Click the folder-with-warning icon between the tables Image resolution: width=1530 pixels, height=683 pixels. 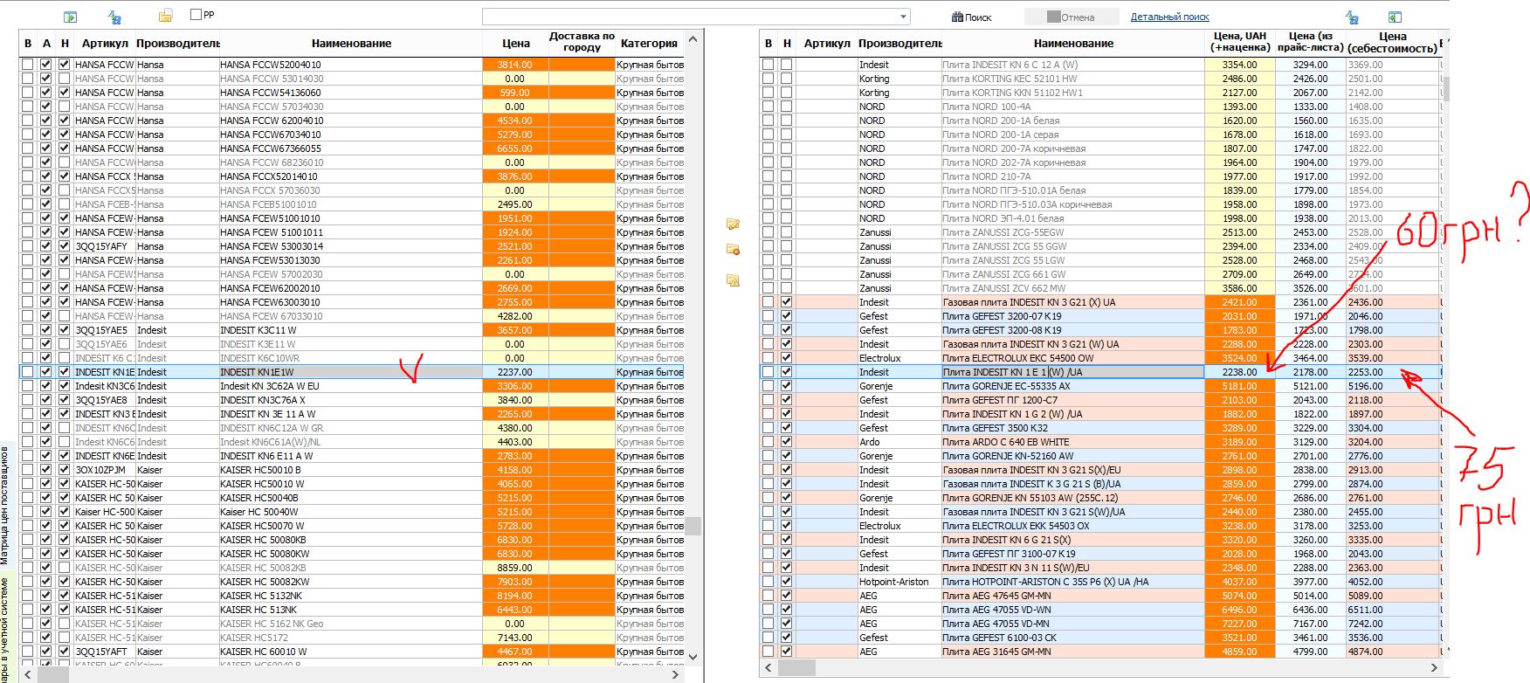click(x=734, y=280)
